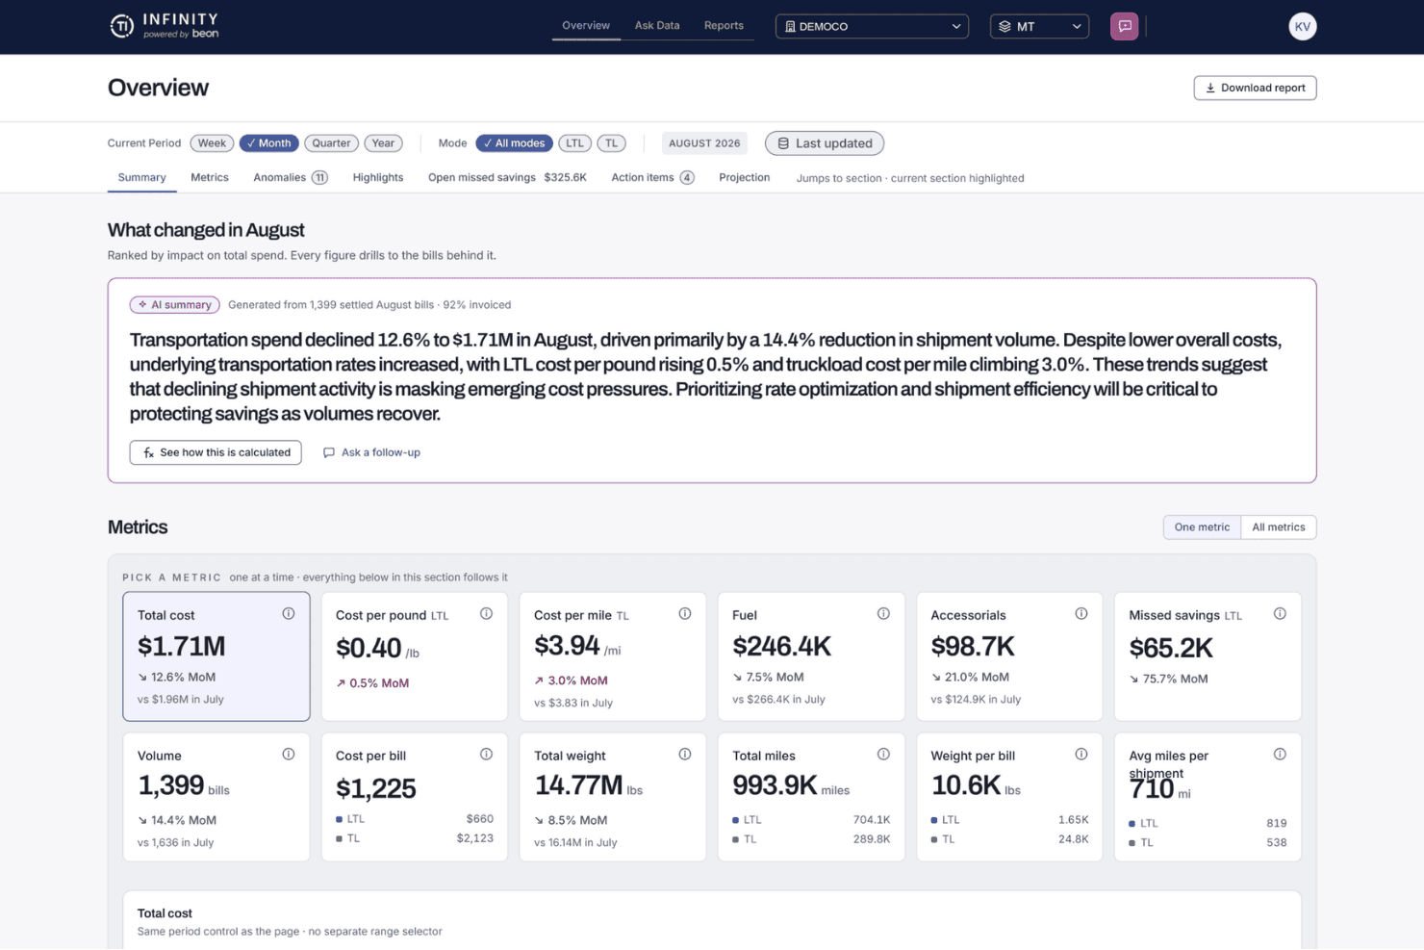Select the Week period chip
This screenshot has width=1424, height=950.
pos(212,143)
